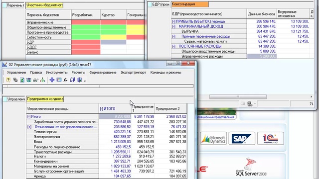Open the Правка menu
The width and height of the screenshot is (319, 179).
click(36, 73)
